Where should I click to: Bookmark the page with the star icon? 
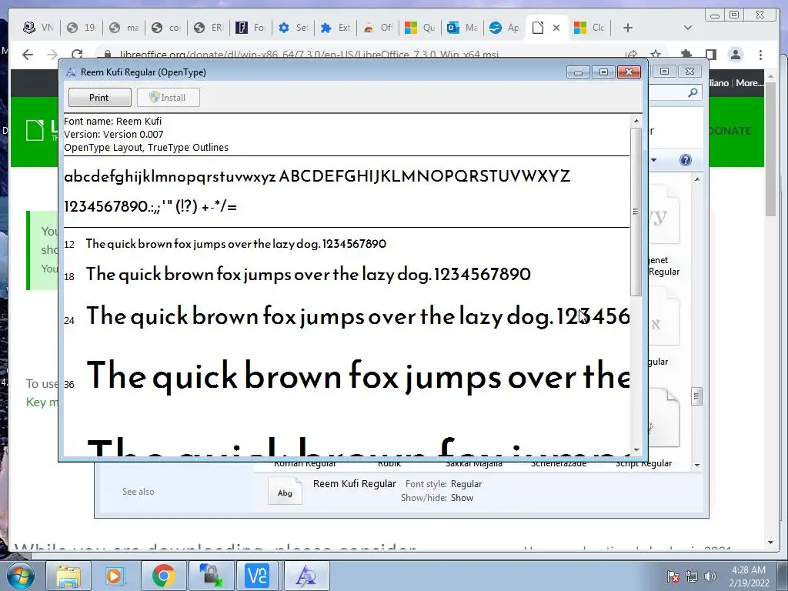pyautogui.click(x=656, y=55)
